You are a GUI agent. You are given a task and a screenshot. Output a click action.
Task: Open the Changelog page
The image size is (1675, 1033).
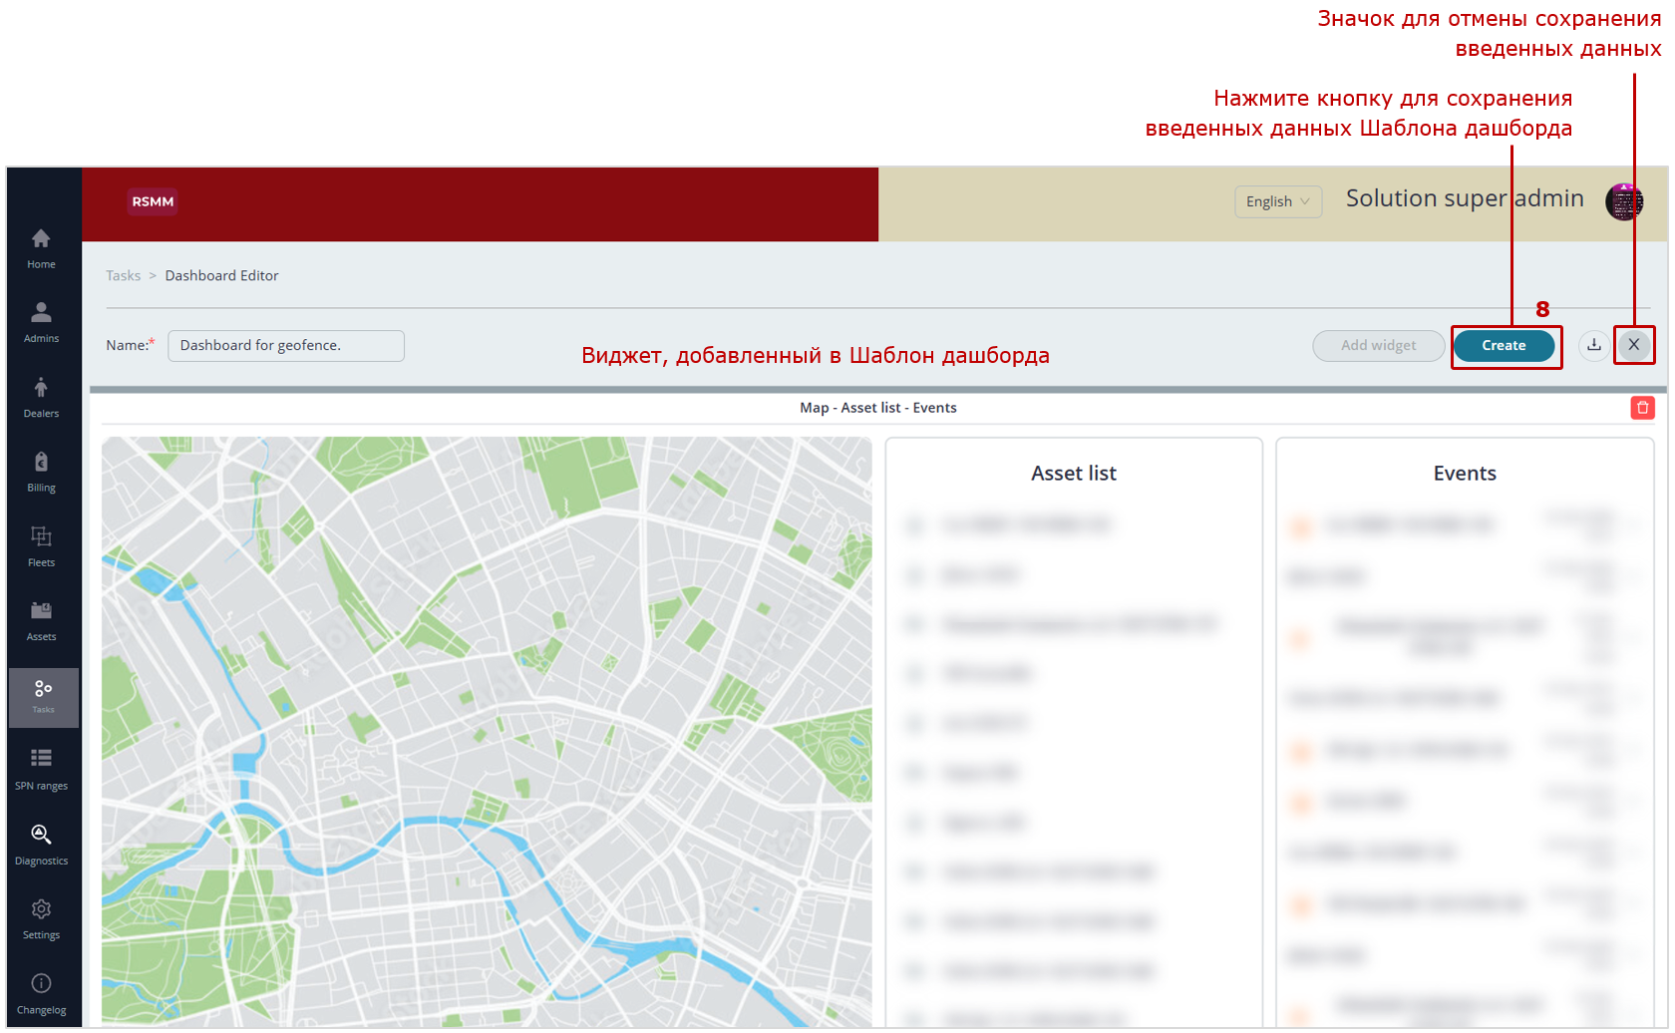point(41,994)
